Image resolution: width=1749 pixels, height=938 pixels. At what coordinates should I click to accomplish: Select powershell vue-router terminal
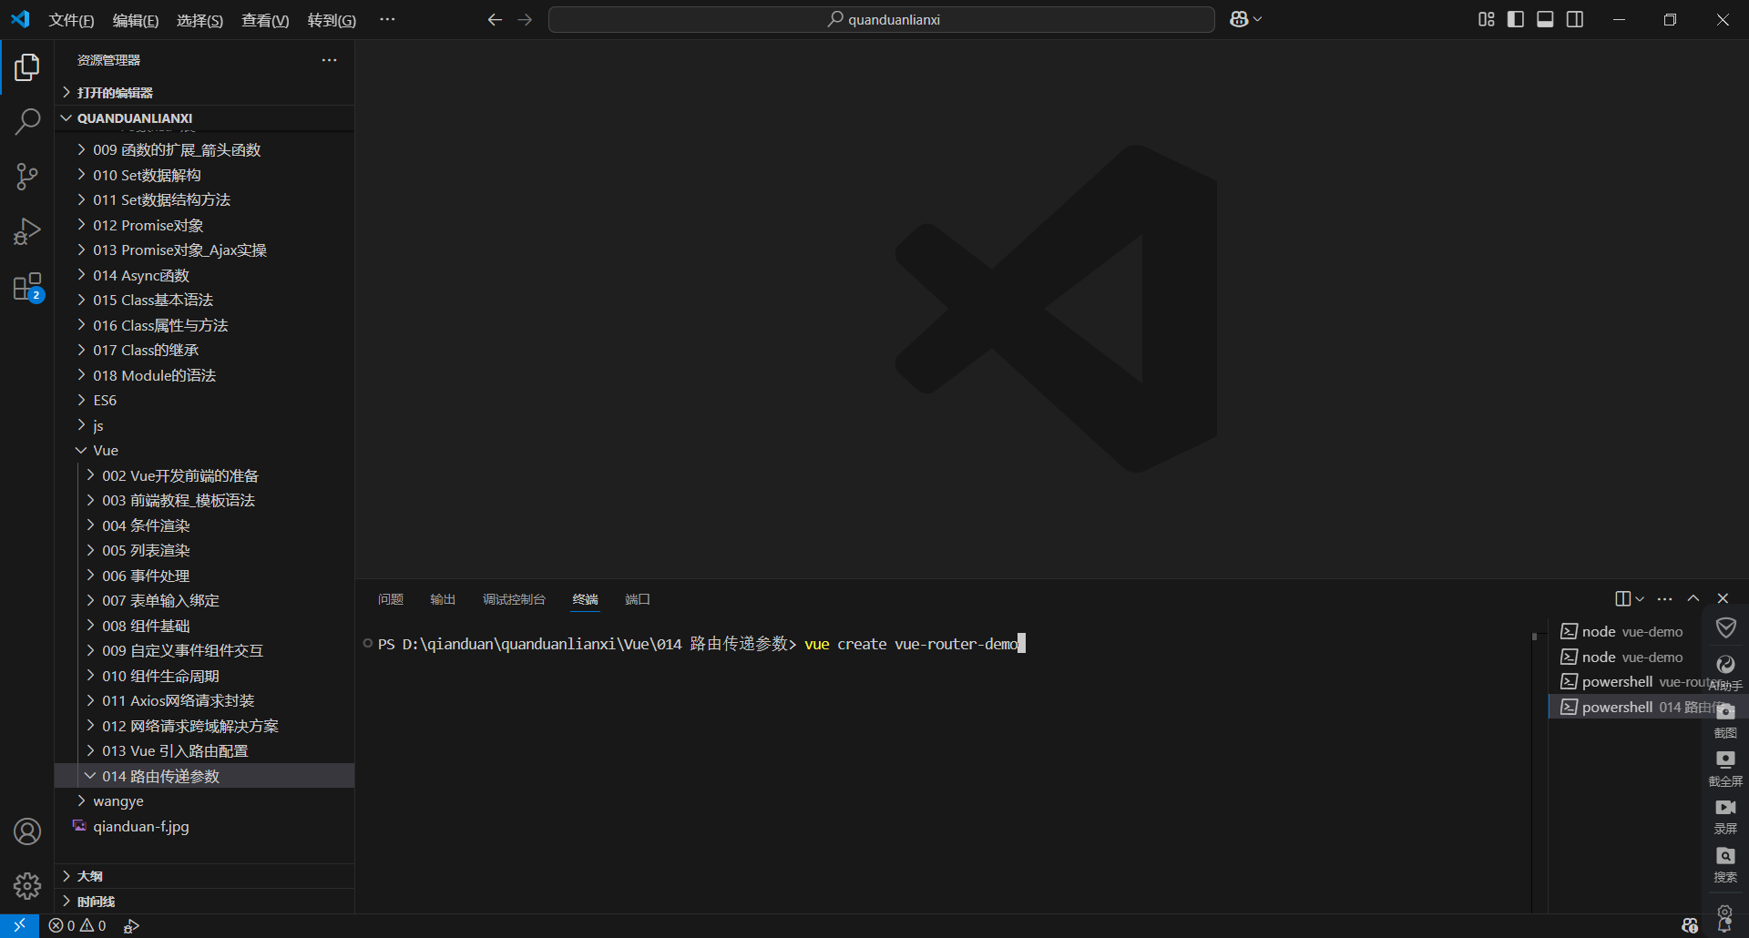tap(1626, 681)
